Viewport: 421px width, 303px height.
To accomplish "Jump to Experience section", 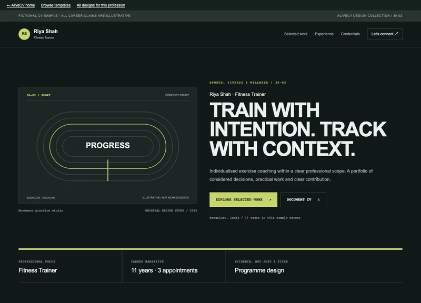I will (x=324, y=34).
